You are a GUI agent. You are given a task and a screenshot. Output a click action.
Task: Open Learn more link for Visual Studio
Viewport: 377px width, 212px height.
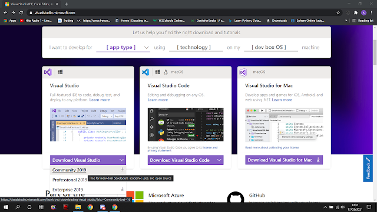coord(100,100)
